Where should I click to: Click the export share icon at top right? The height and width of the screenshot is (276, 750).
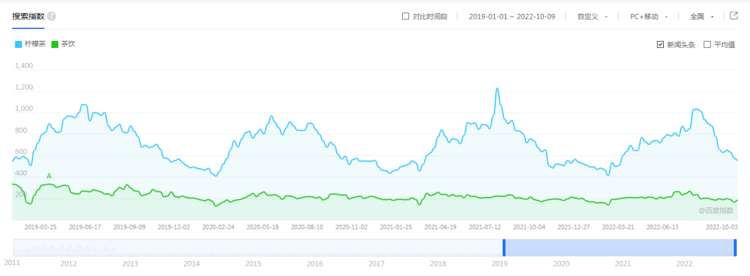pyautogui.click(x=734, y=16)
